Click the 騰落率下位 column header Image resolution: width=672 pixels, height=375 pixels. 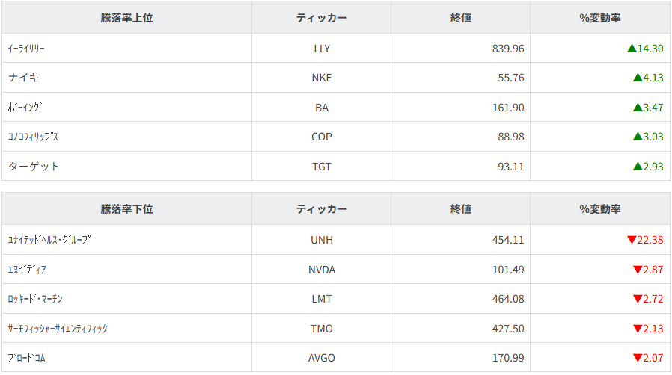[x=126, y=209]
